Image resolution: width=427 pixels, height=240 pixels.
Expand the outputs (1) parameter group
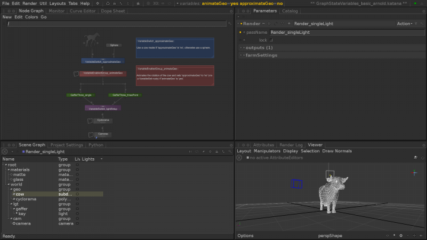click(259, 47)
